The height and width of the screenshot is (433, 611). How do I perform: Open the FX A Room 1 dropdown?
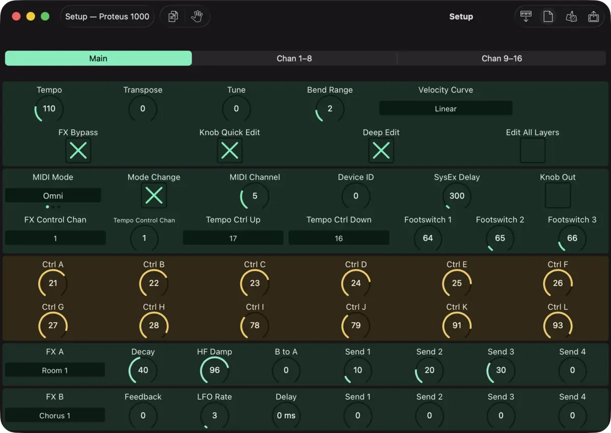55,370
